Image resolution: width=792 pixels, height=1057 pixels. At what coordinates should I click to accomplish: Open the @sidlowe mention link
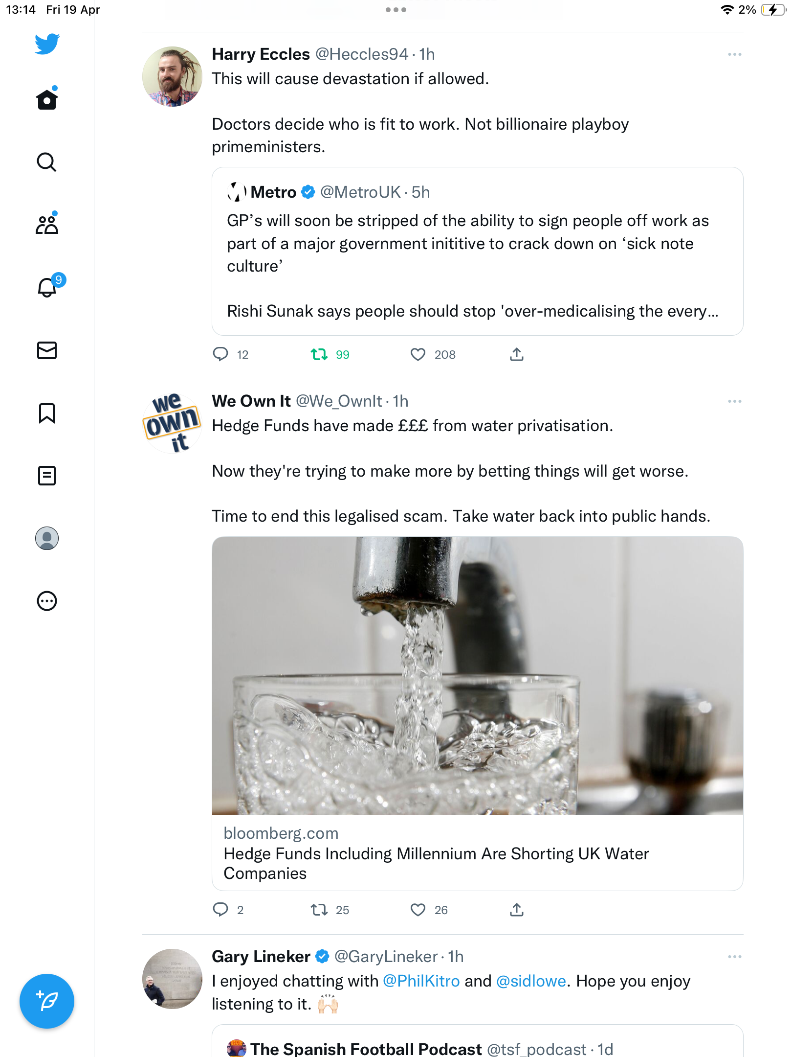click(x=531, y=981)
